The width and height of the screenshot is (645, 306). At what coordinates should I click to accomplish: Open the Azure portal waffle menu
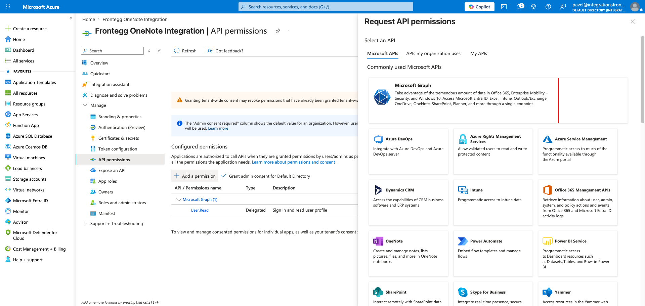tap(8, 7)
